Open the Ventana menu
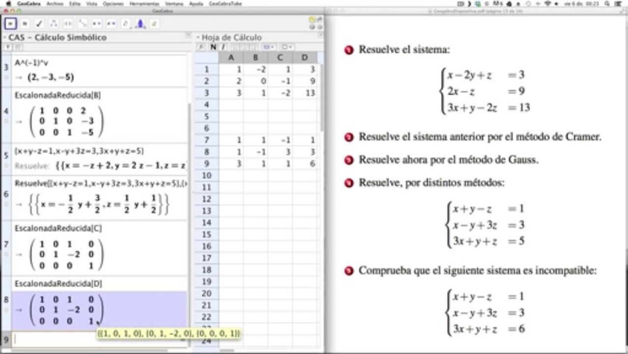628x354 pixels. coord(174,3)
